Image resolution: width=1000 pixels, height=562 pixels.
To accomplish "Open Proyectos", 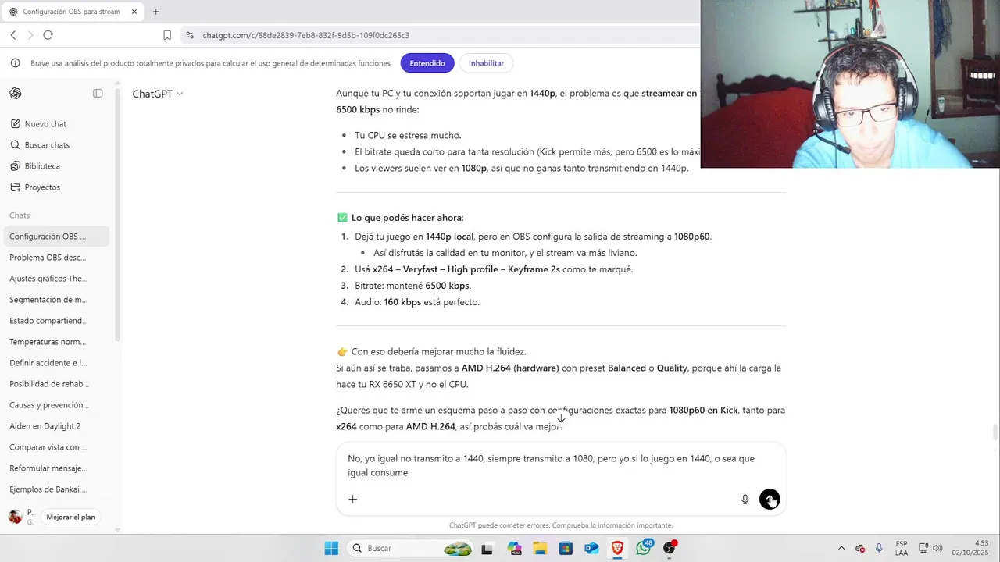I will pyautogui.click(x=42, y=187).
